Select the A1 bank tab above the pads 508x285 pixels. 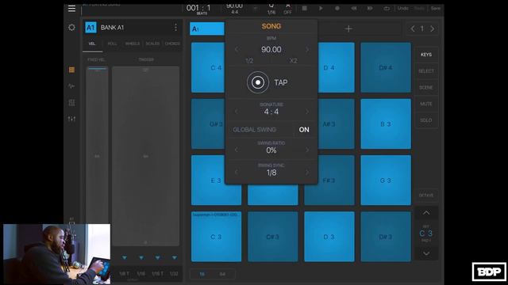click(x=207, y=28)
